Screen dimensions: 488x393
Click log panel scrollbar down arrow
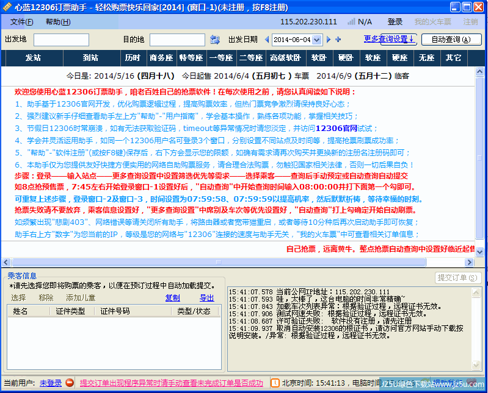[x=476, y=365]
